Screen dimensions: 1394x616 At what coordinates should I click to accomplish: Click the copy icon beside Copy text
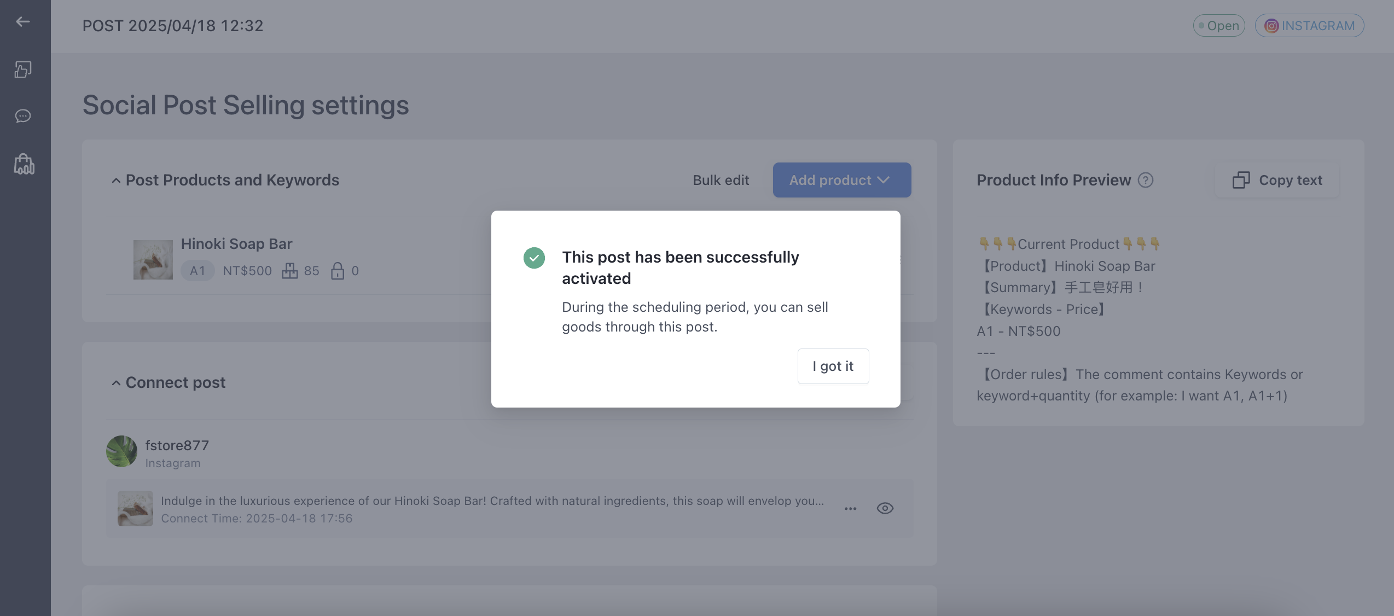[x=1241, y=180]
